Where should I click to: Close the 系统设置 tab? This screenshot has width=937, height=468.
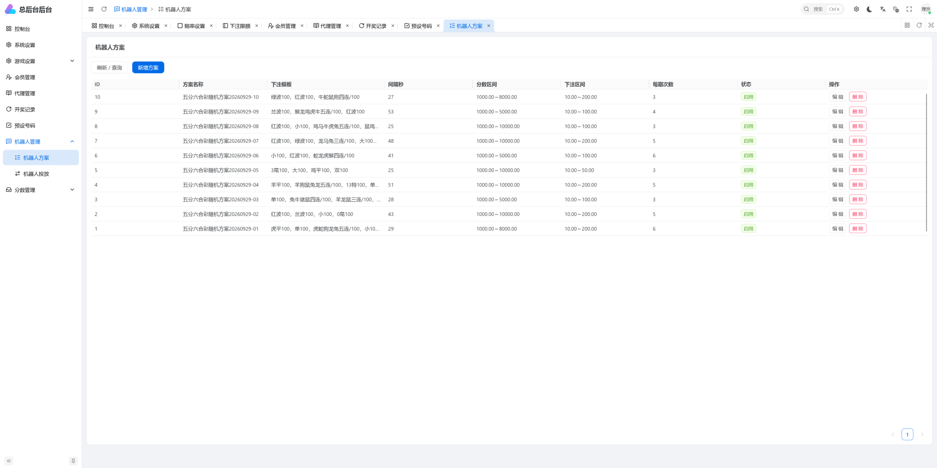[x=166, y=26]
